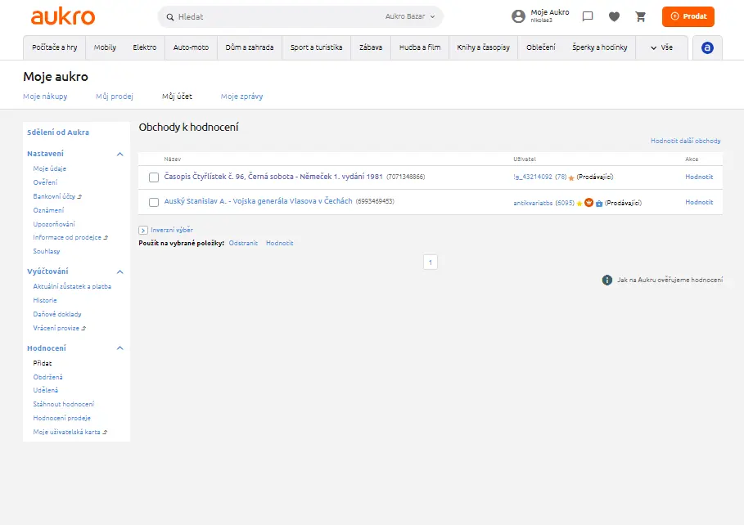This screenshot has width=744, height=525.
Task: Collapse the Hodnocení section chevron
Action: point(120,348)
